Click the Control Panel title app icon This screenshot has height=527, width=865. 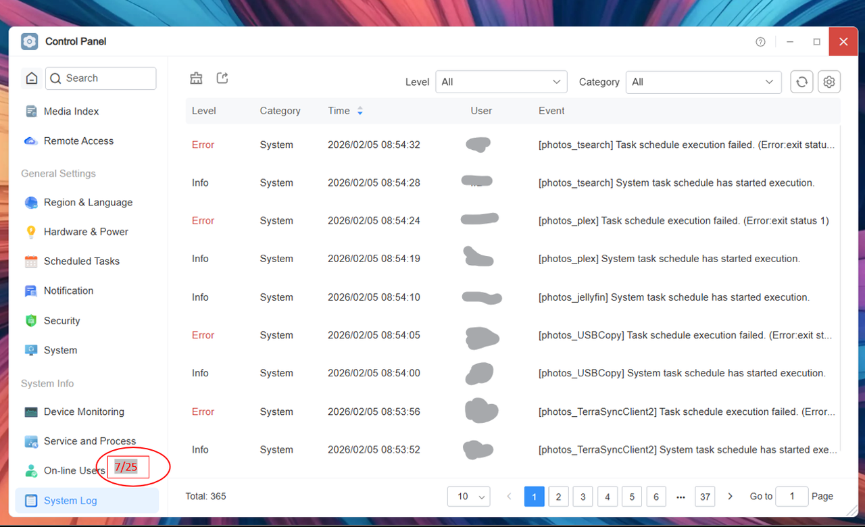29,41
